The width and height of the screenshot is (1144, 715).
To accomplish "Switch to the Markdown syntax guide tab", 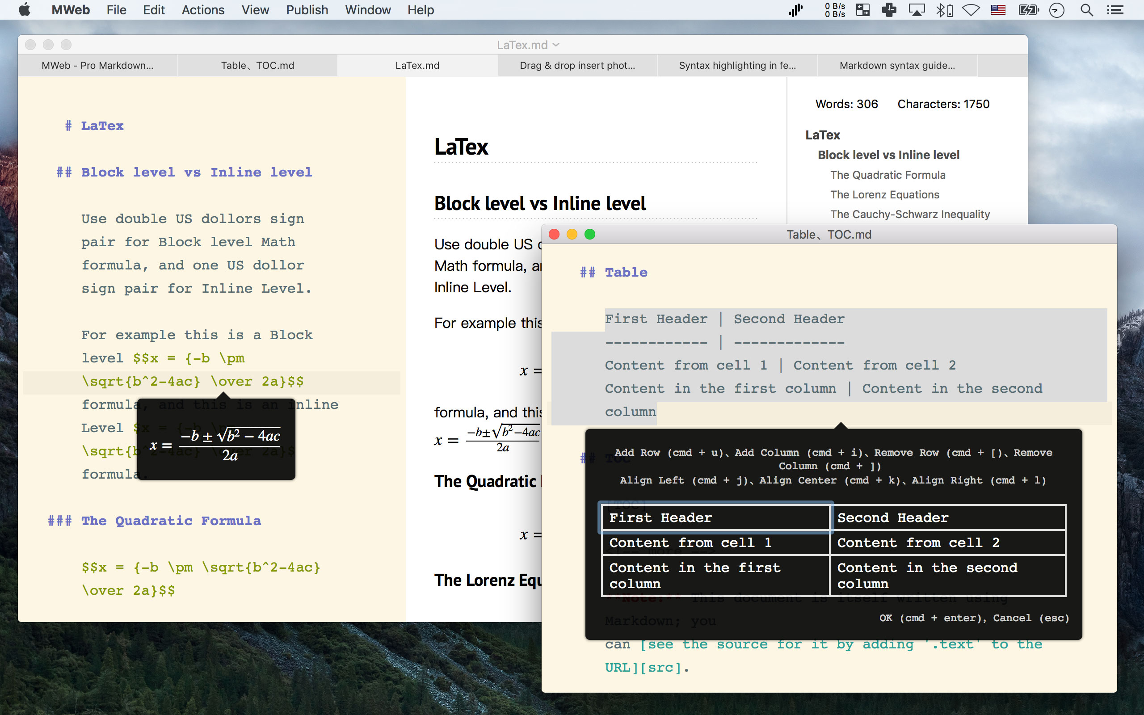I will coord(897,65).
